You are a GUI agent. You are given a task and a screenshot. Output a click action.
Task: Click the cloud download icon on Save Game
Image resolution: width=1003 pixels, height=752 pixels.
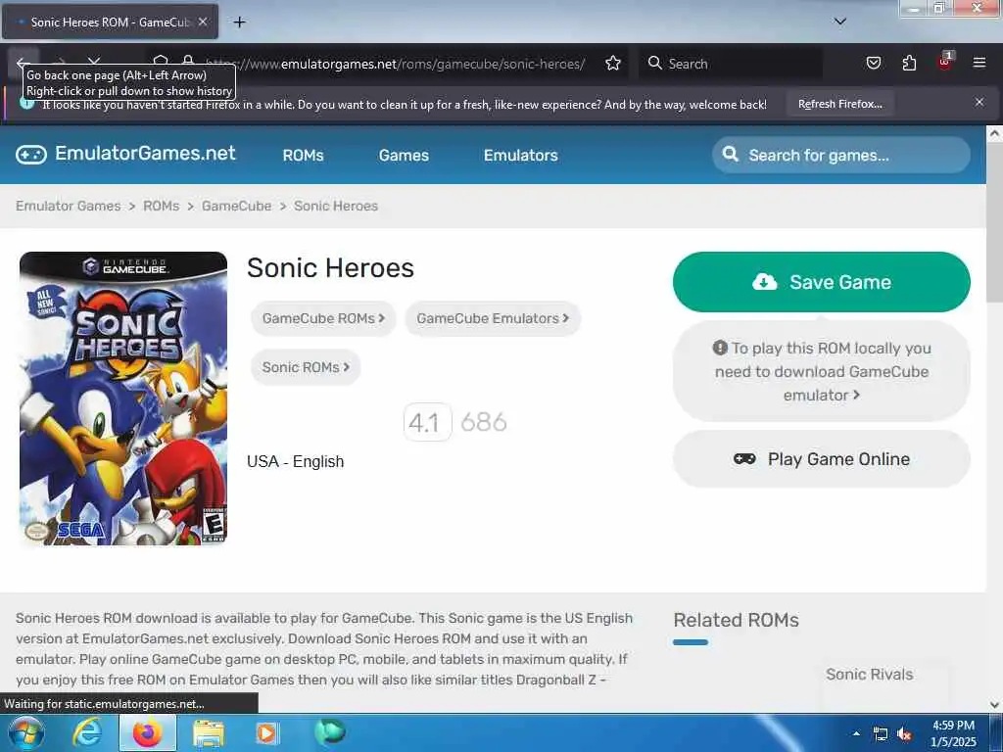[x=764, y=281]
